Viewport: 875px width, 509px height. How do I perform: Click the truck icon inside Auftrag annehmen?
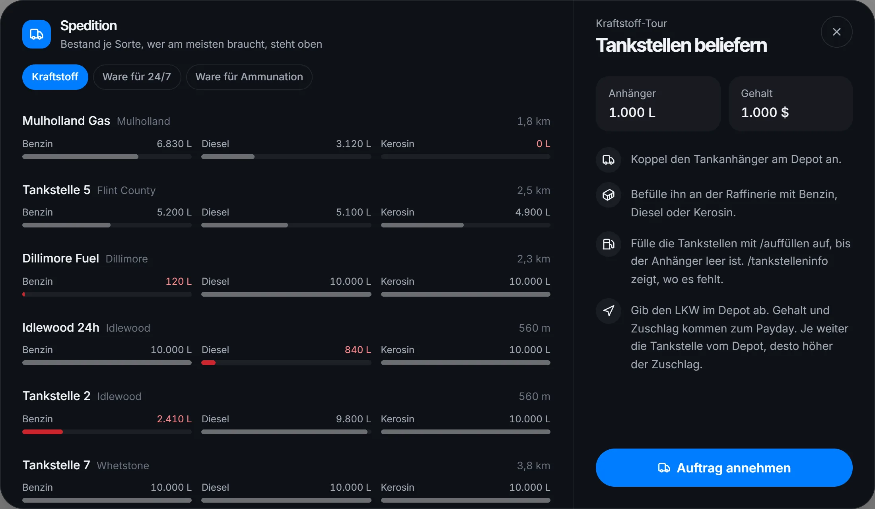(664, 468)
